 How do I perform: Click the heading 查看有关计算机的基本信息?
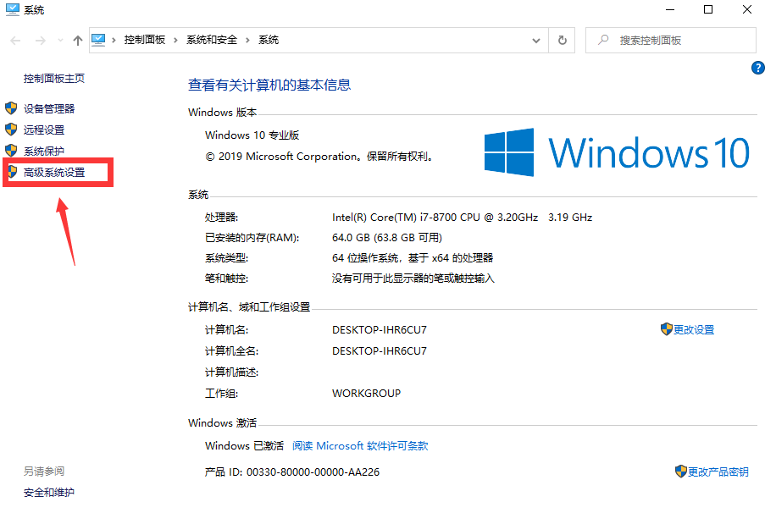(269, 85)
